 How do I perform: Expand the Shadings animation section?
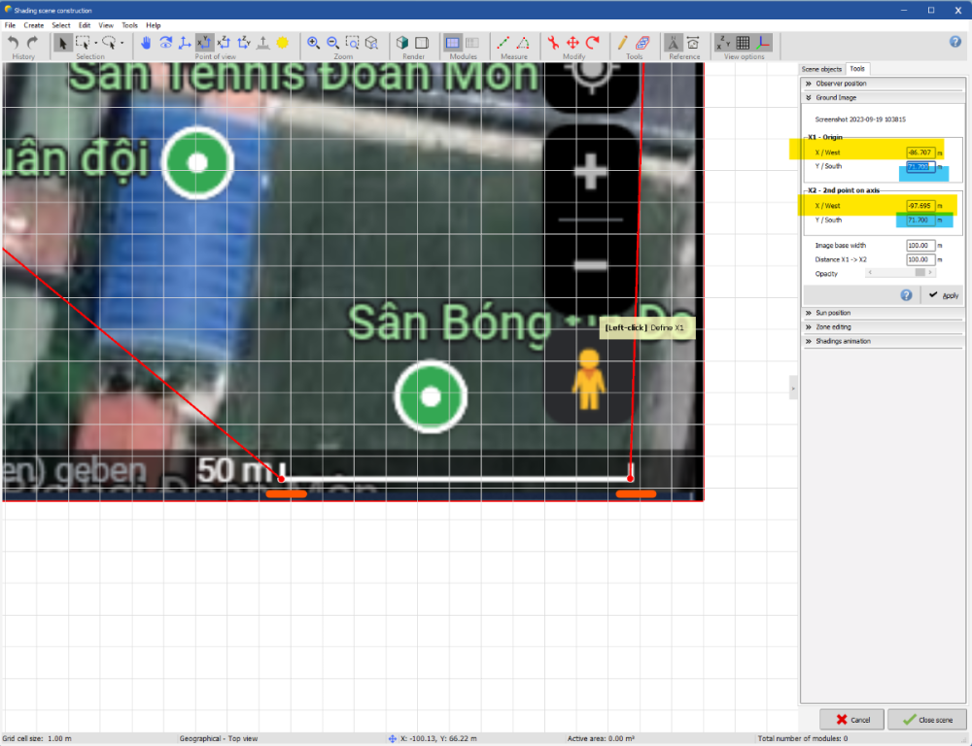pos(842,341)
